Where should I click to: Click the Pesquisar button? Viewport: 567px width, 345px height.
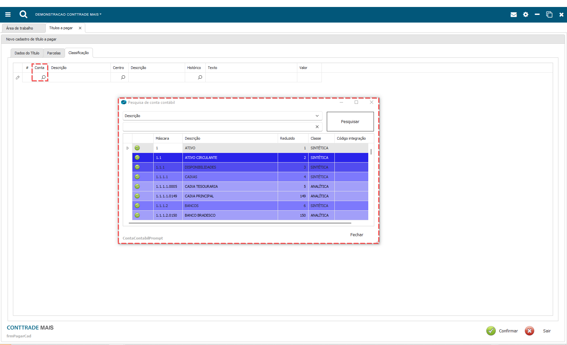[350, 122]
